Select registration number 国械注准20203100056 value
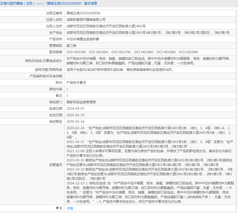This screenshot has height=213, width=238. click(x=83, y=13)
